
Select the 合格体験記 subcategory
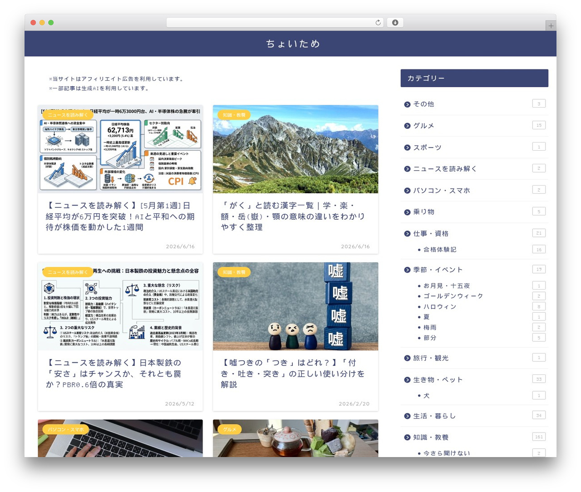point(440,250)
